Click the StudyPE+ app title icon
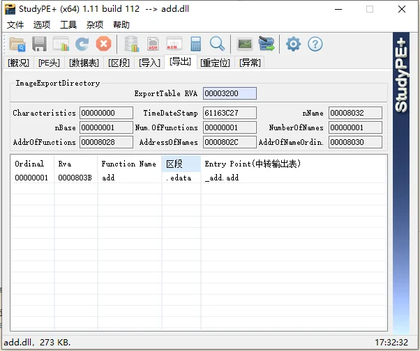Image resolution: width=420 pixels, height=351 pixels. (x=10, y=9)
